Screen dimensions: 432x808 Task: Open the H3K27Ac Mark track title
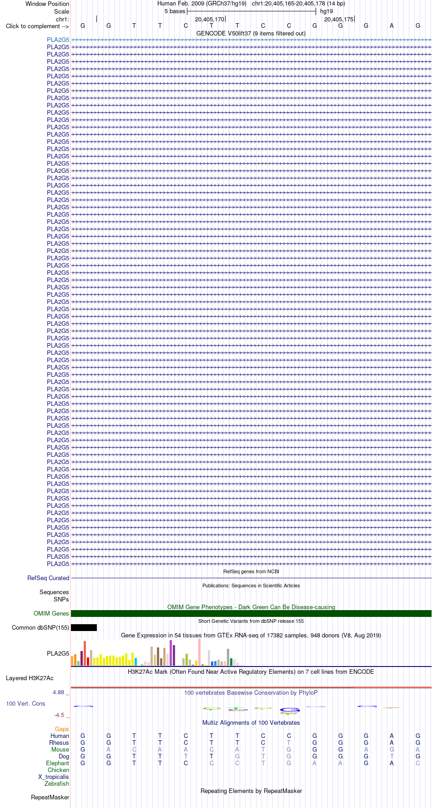[251, 672]
